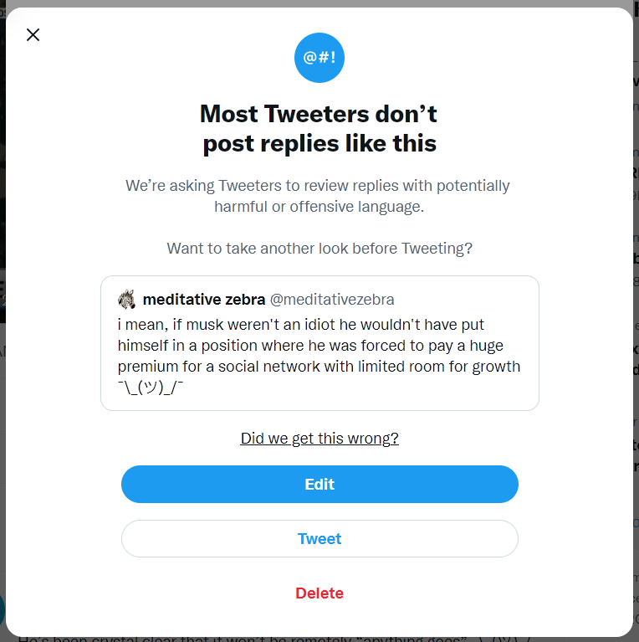Click the 'meditative zebra' display name
Viewport: 639px width, 642px height.
pyautogui.click(x=204, y=299)
